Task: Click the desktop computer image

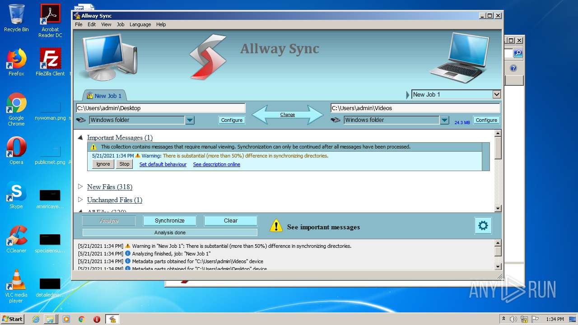Action: 109,57
